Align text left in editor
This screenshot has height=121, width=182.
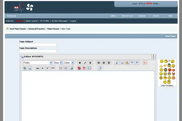click(x=109, y=63)
